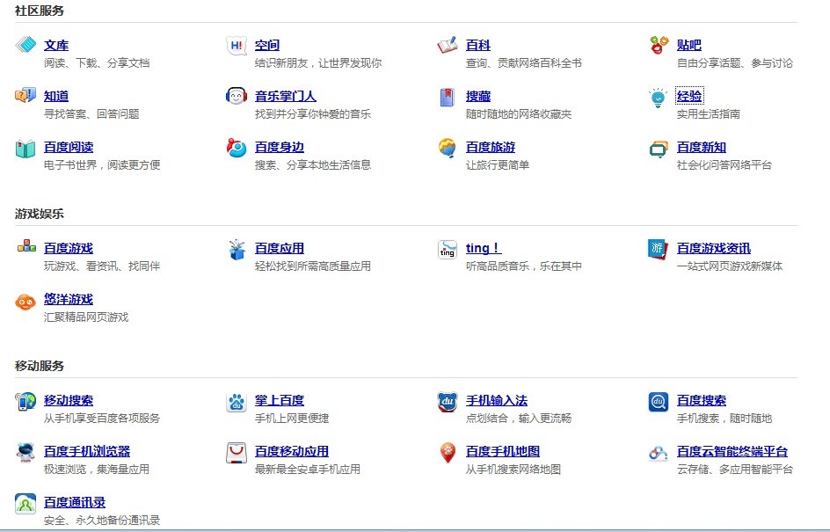The image size is (830, 532).
Task: Click the 百度身边 red and blue icon
Action: pyautogui.click(x=237, y=148)
